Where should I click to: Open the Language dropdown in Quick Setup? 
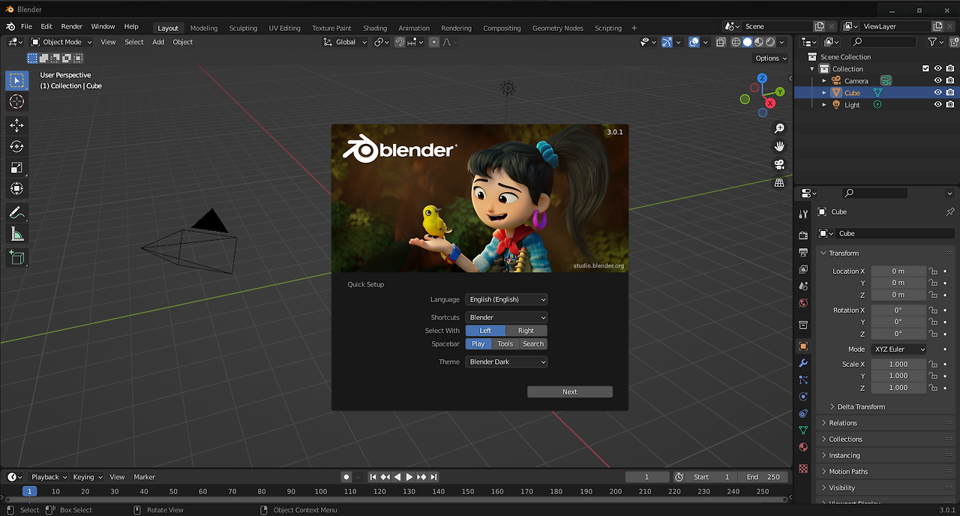506,298
